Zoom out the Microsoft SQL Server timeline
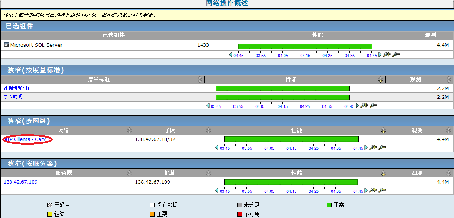The height and width of the screenshot is (218, 454). [396, 55]
